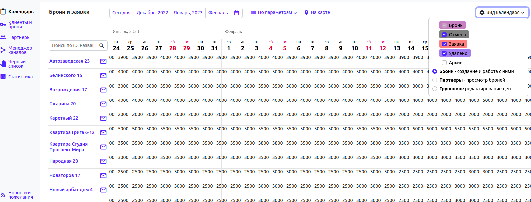Click the envelope icon for Новый арбат дом 4
Viewport: 531px width, 202px height.
click(x=103, y=190)
